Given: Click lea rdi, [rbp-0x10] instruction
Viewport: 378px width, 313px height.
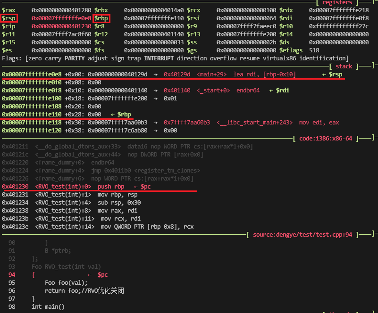Looking at the screenshot, I should point(264,74).
